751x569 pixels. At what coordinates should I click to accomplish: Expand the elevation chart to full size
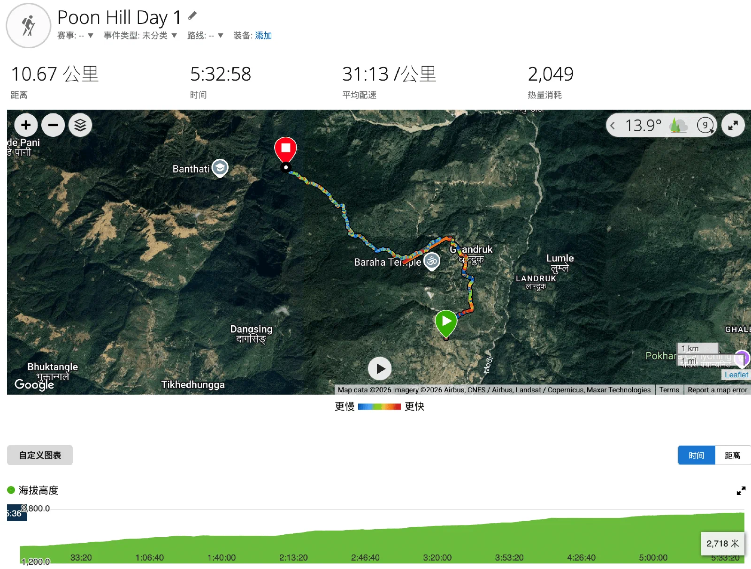tap(741, 491)
